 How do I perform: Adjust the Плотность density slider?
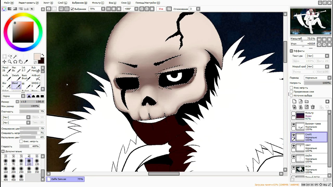coord(32,112)
